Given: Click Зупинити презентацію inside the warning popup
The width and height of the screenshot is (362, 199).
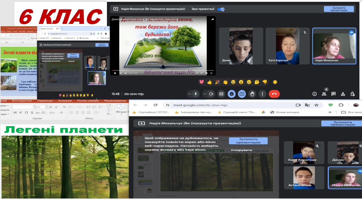Looking at the screenshot, I should 248,141.
